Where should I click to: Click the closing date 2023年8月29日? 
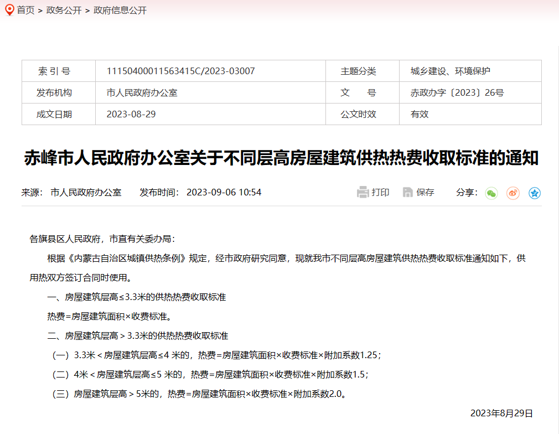coord(501,414)
